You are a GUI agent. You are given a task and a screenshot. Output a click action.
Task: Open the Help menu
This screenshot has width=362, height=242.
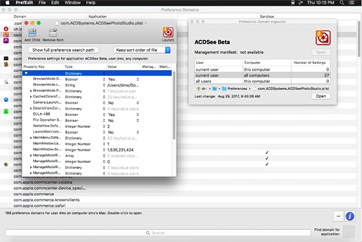[91, 3]
